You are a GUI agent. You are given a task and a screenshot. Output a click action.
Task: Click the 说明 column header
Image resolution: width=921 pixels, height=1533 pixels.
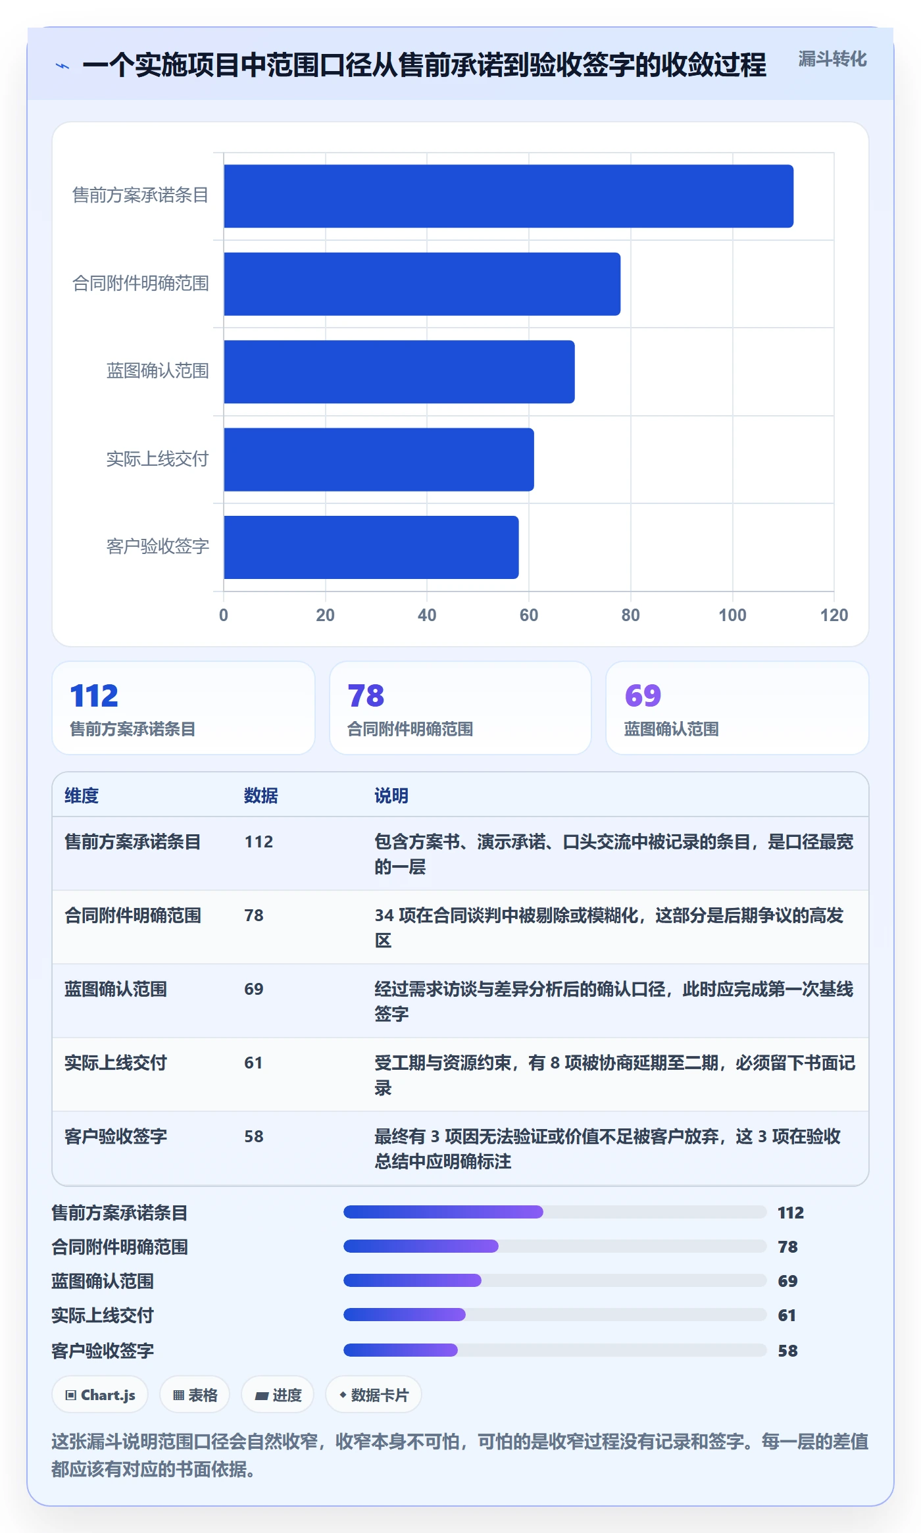click(391, 795)
